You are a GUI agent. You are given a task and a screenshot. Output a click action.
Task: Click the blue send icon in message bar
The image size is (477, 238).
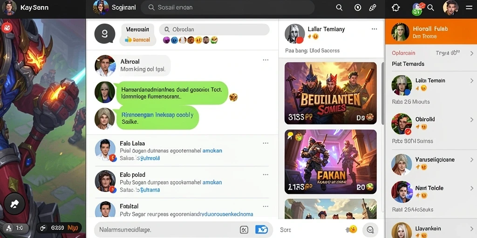coord(261,230)
